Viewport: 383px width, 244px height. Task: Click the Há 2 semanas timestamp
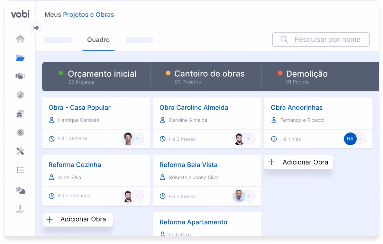click(x=74, y=196)
